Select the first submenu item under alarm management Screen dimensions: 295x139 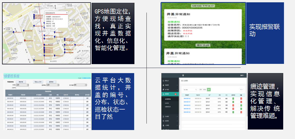point(170,99)
